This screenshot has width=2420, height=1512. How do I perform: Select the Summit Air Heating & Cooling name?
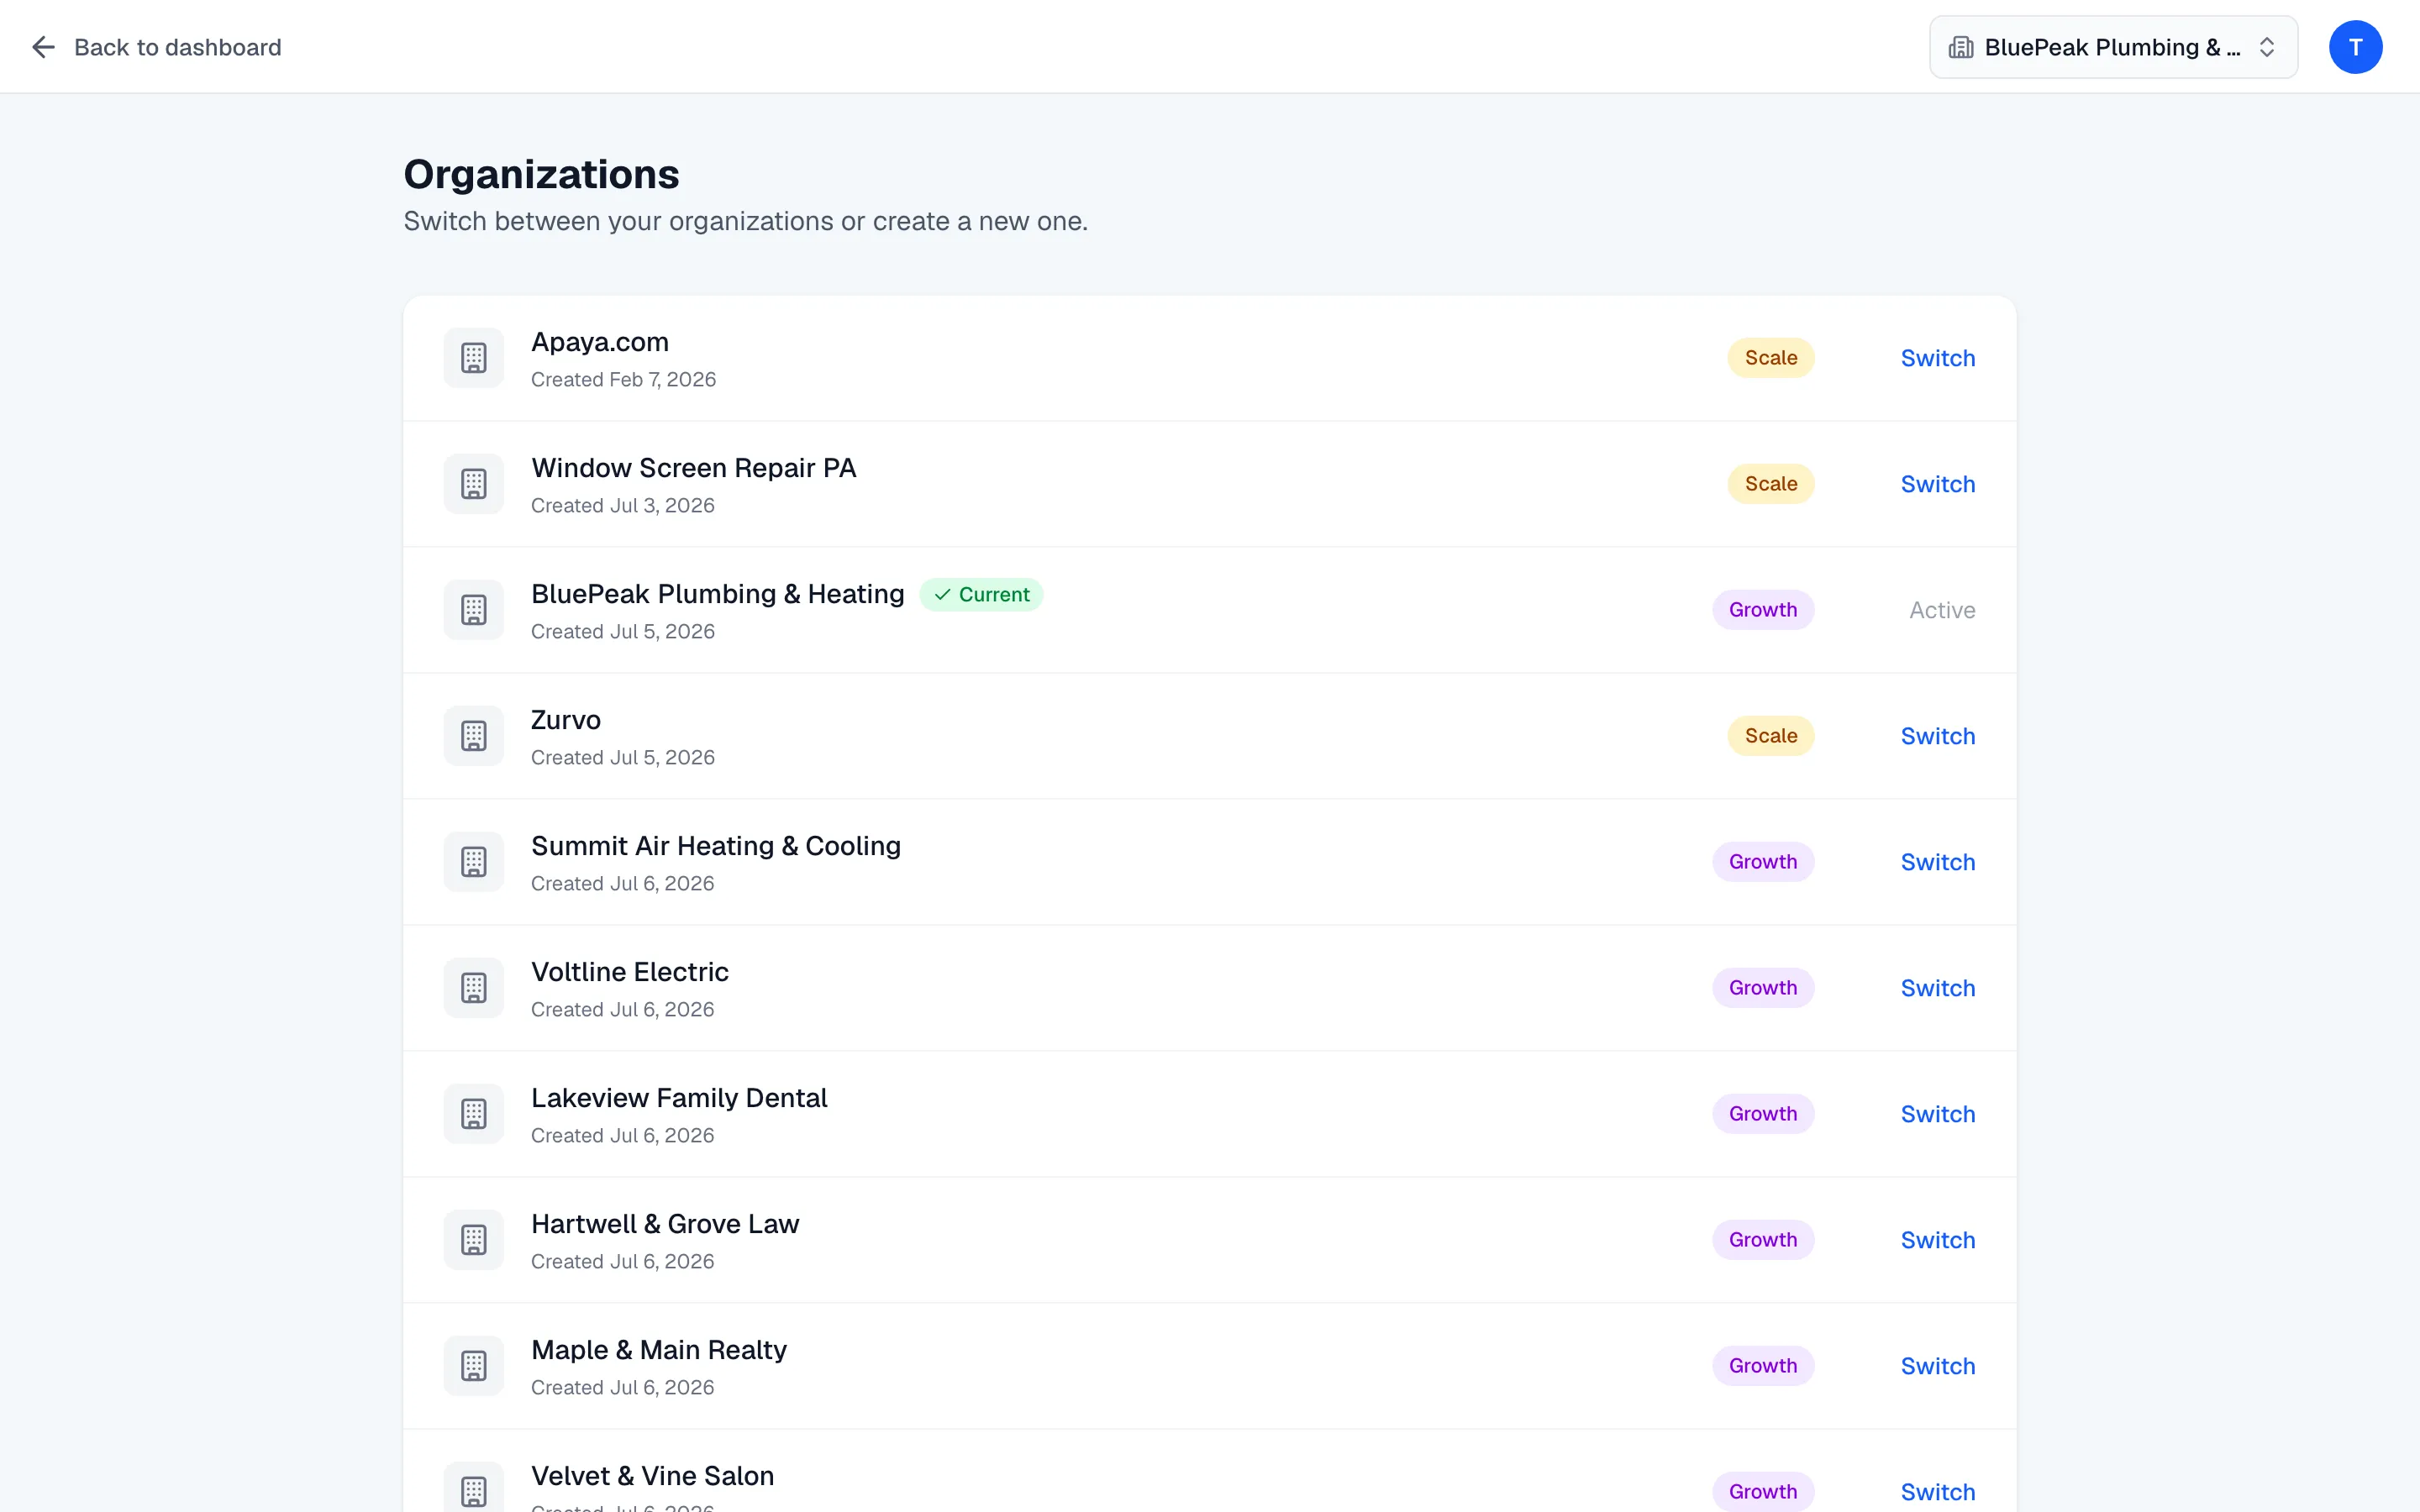(716, 846)
